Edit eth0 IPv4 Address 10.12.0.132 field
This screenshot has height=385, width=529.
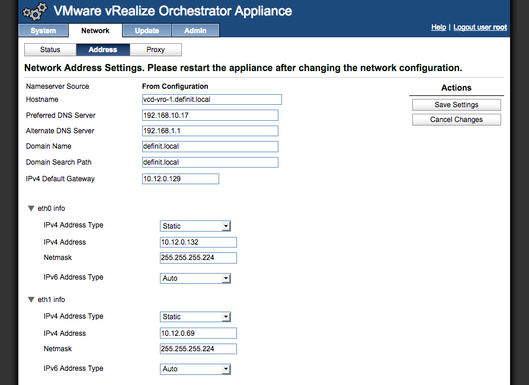point(198,242)
